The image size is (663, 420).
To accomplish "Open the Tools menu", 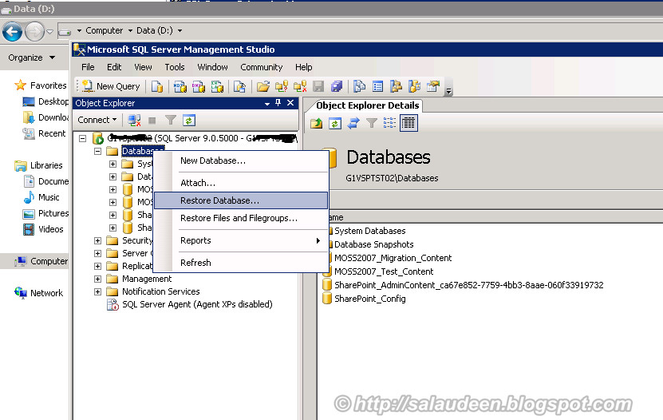I will [x=175, y=67].
